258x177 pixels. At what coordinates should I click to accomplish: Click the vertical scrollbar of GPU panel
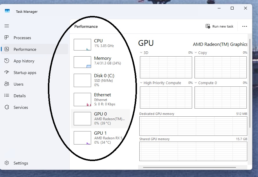point(250,83)
